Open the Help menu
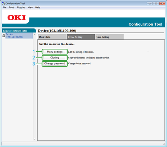 coord(38,8)
